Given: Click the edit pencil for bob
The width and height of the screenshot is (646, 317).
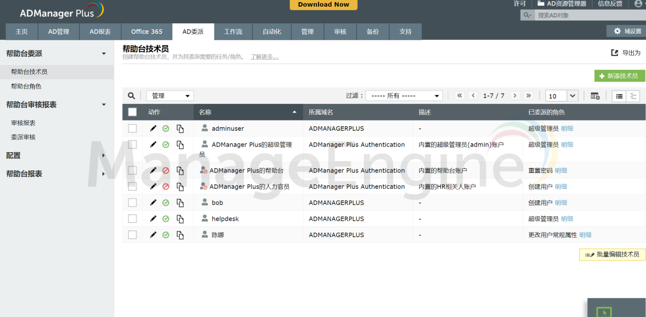Looking at the screenshot, I should 153,203.
